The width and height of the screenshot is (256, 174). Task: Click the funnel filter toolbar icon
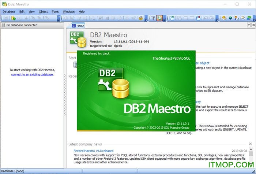[153, 18]
